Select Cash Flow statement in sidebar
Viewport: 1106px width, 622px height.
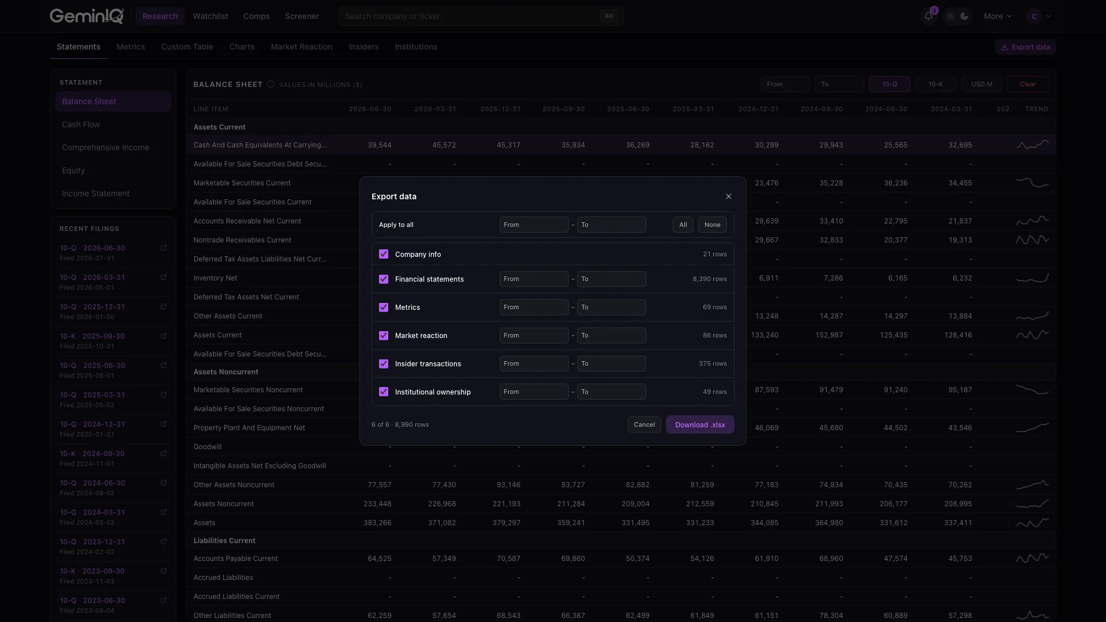113,124
